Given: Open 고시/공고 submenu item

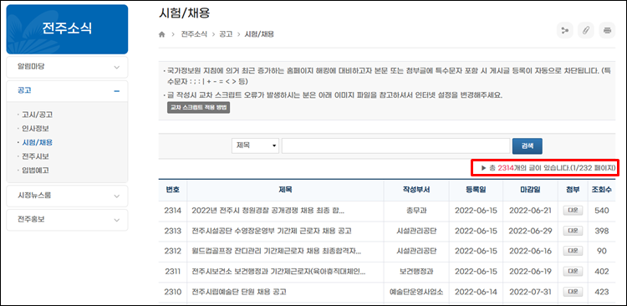Looking at the screenshot, I should click(37, 115).
